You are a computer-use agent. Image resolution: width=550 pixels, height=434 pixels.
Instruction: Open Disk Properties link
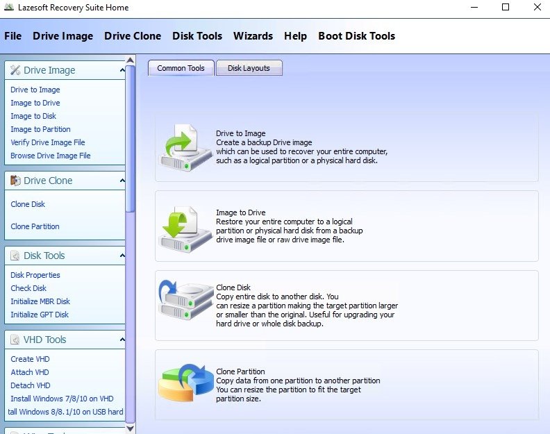pos(35,275)
